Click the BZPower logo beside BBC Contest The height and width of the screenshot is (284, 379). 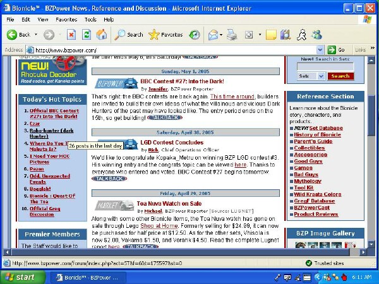pos(116,83)
